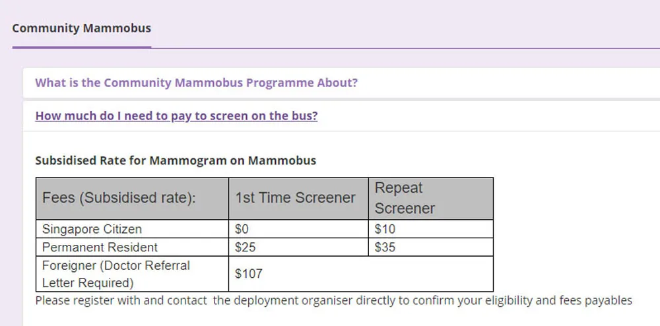Select the 'Permanent Resident' row label

coord(132,247)
